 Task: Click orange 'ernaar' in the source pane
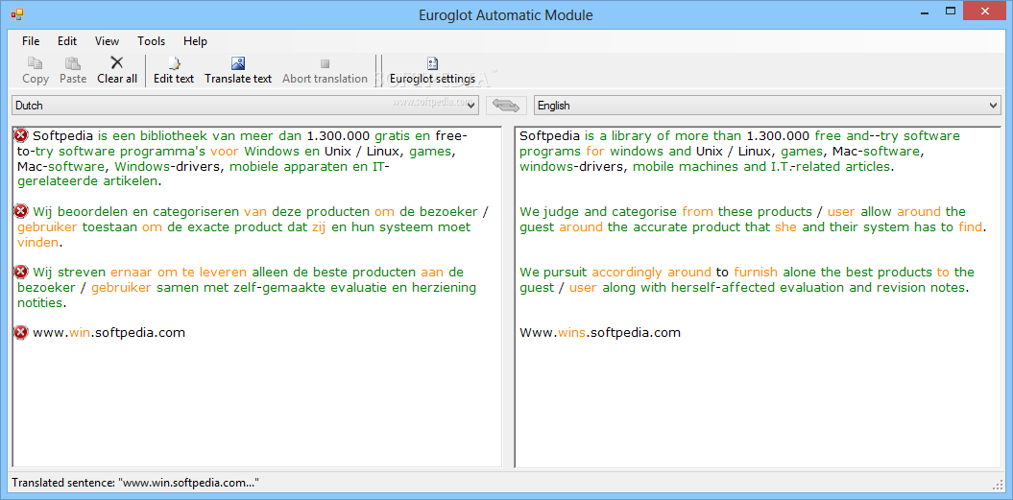coord(130,272)
